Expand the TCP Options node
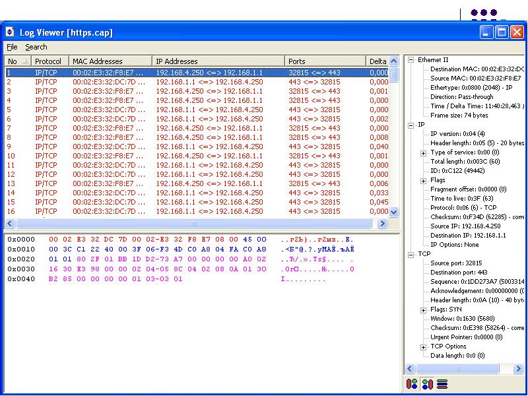528x396 pixels. pos(424,346)
